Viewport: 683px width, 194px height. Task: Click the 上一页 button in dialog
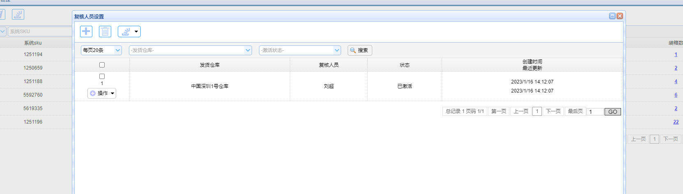[x=521, y=111]
